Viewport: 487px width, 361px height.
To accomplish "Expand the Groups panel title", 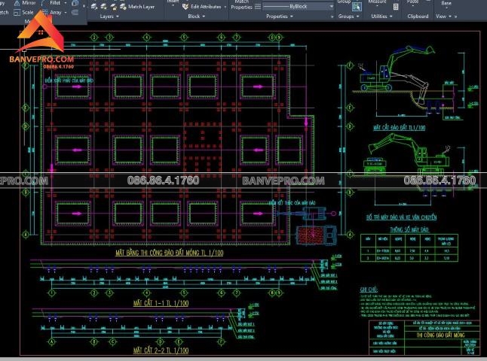I will [348, 16].
